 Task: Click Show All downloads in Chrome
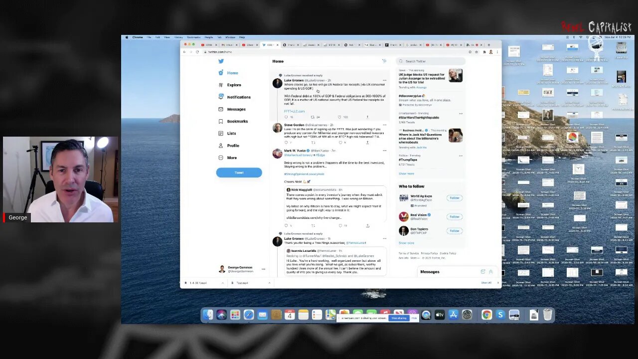[x=486, y=283]
